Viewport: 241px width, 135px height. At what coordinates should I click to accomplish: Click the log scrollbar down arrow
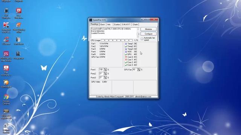click(x=138, y=37)
